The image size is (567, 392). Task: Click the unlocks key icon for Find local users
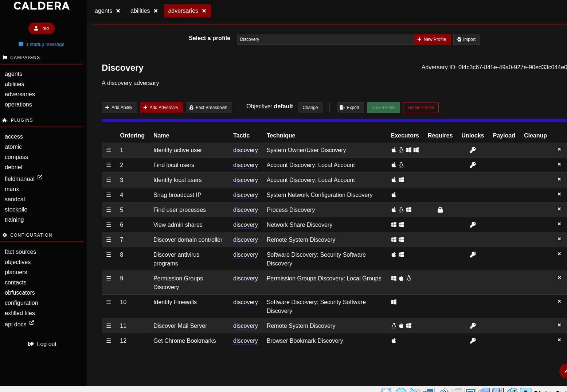[473, 165]
